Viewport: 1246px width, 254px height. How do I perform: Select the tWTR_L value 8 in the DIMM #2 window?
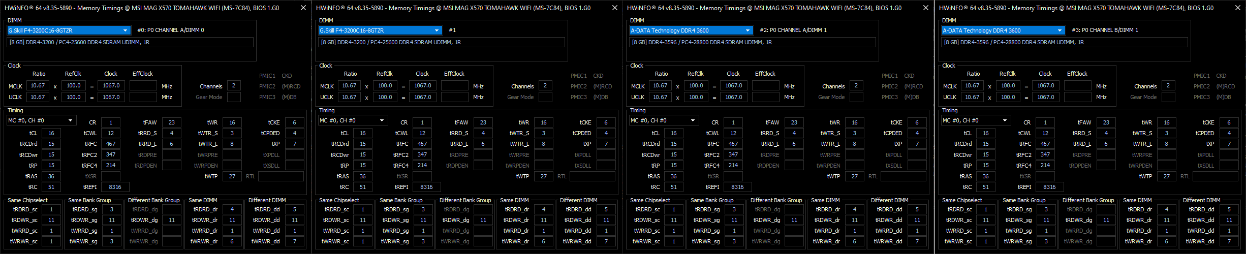point(855,144)
